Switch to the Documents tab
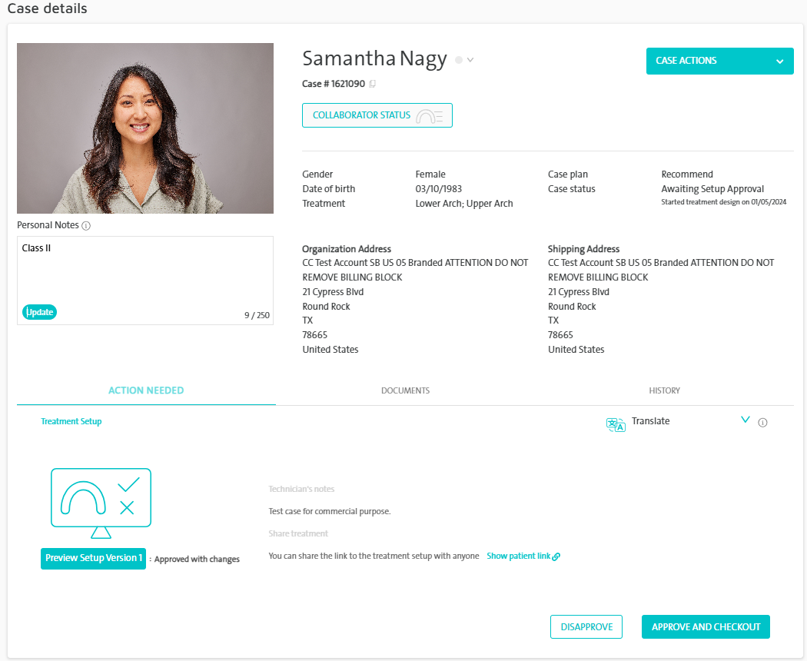The width and height of the screenshot is (807, 661). [405, 390]
